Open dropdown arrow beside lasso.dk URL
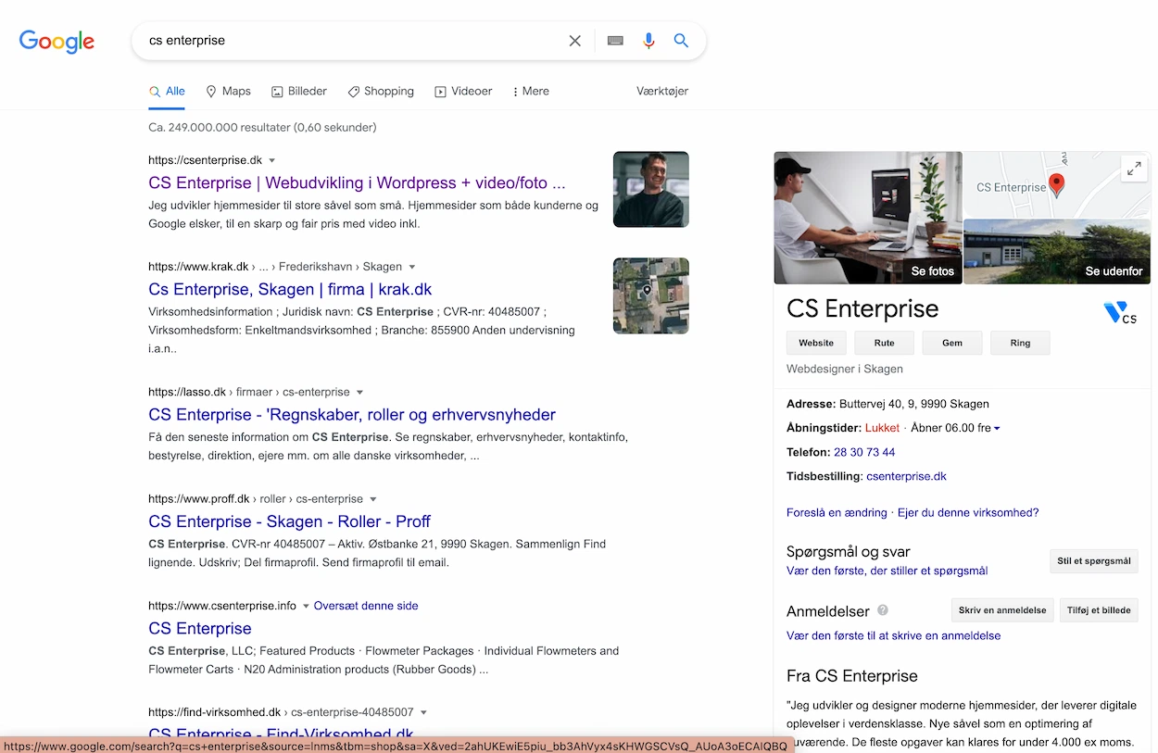Image resolution: width=1158 pixels, height=753 pixels. [x=359, y=393]
